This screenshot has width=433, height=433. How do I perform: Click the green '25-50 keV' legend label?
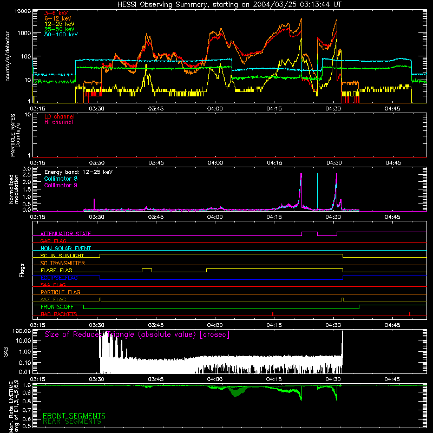(x=60, y=29)
